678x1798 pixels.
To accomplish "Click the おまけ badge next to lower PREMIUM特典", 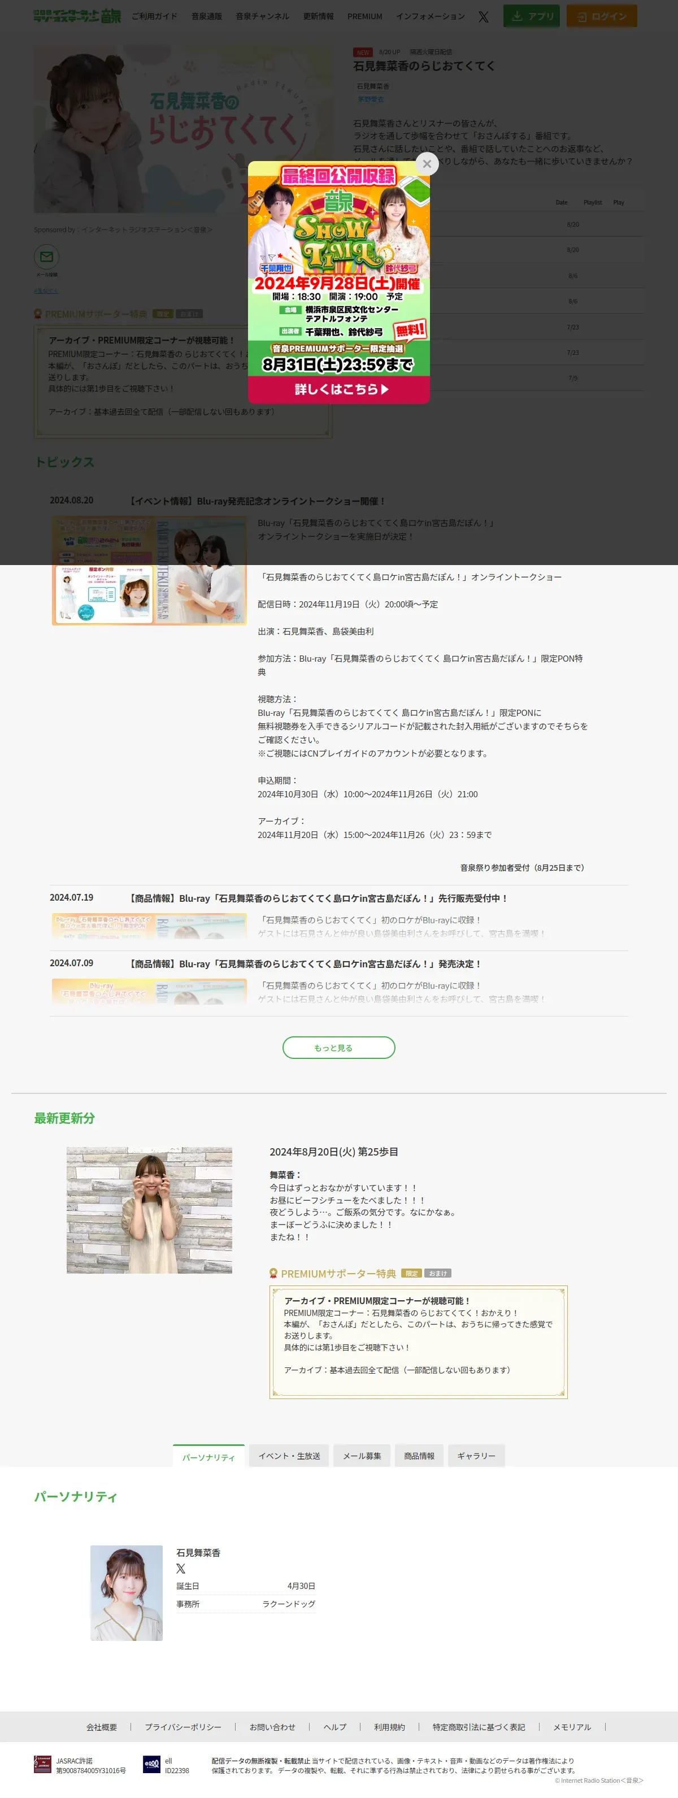I will (x=438, y=1274).
